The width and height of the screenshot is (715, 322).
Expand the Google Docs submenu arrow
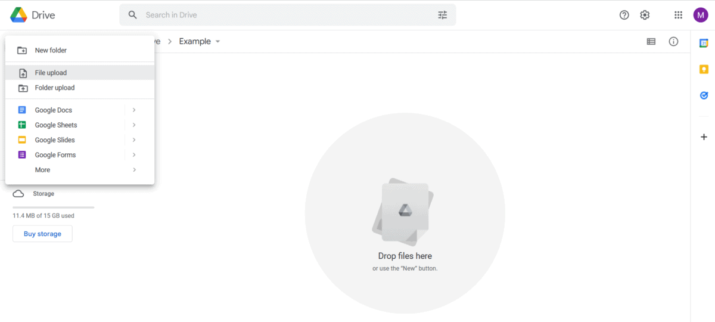pos(134,110)
